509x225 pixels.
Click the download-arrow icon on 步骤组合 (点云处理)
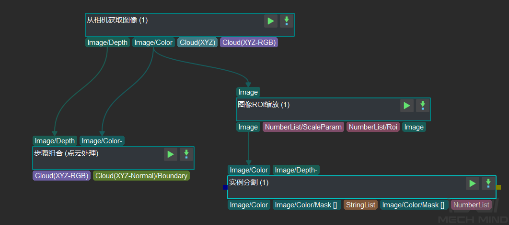tap(186, 154)
